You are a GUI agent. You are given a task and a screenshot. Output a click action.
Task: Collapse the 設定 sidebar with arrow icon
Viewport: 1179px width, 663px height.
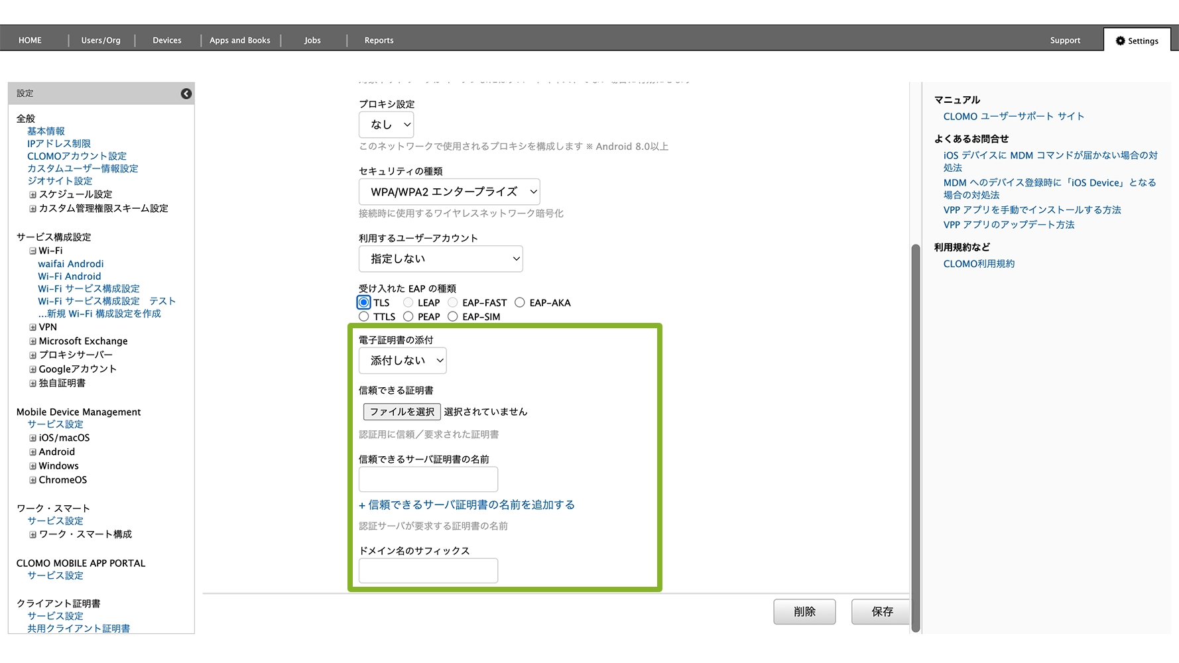(186, 93)
